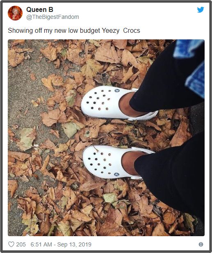Click the Twitter bird logo

[201, 10]
